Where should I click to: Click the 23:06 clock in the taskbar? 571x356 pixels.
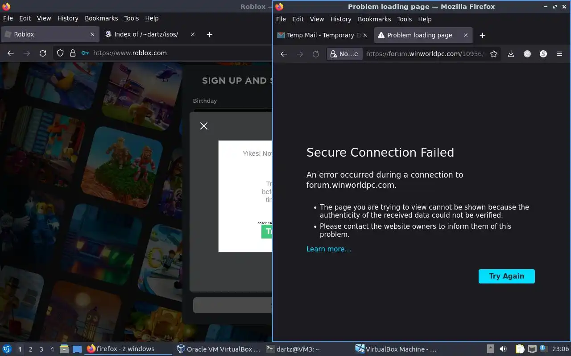point(561,349)
